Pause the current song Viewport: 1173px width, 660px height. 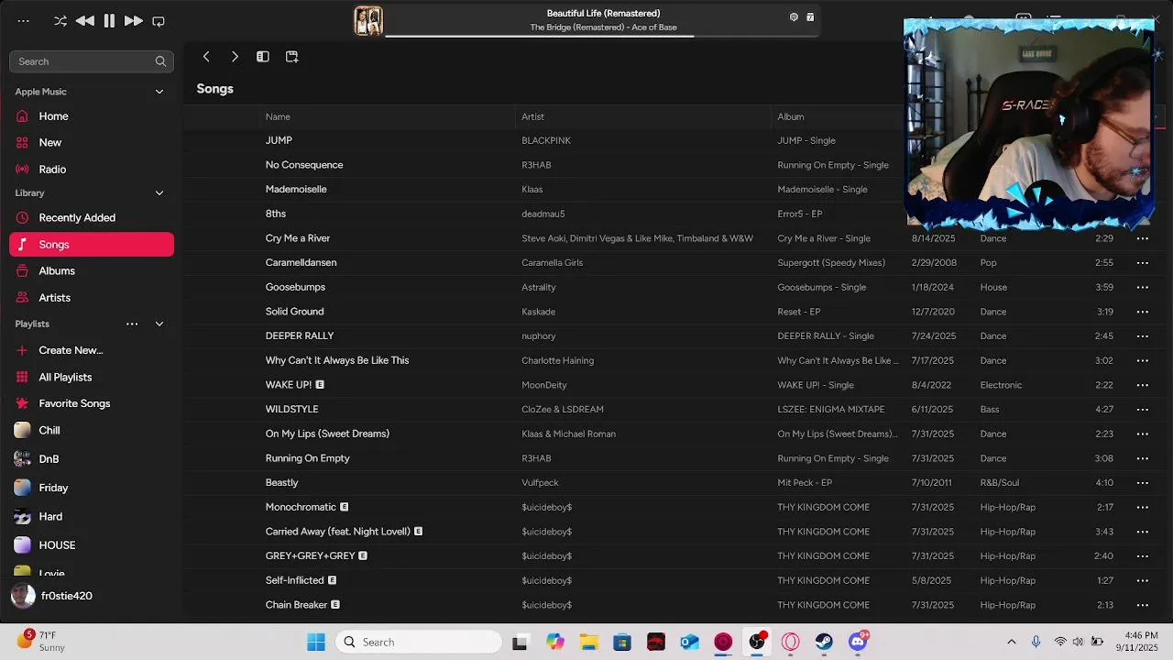[109, 21]
